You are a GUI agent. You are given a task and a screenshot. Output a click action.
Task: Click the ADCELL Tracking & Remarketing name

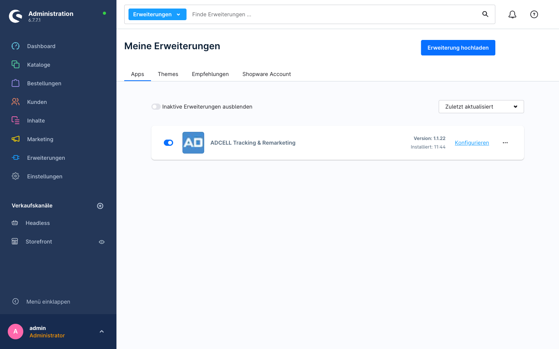point(253,143)
